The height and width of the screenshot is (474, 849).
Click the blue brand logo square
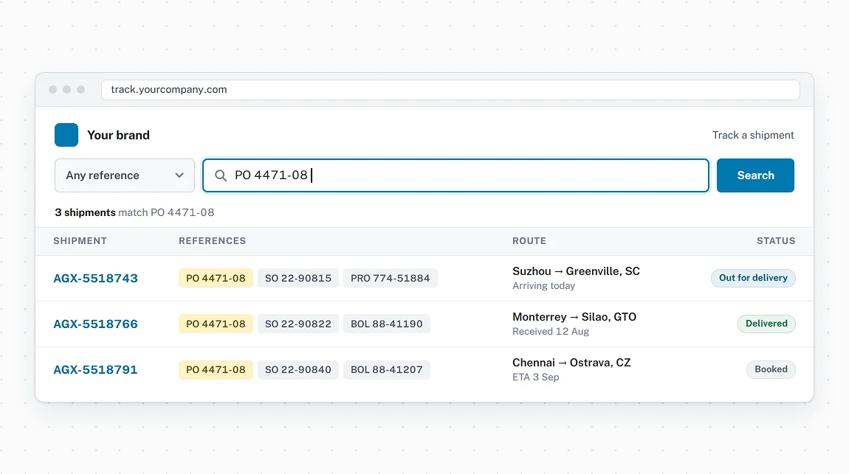pyautogui.click(x=66, y=135)
